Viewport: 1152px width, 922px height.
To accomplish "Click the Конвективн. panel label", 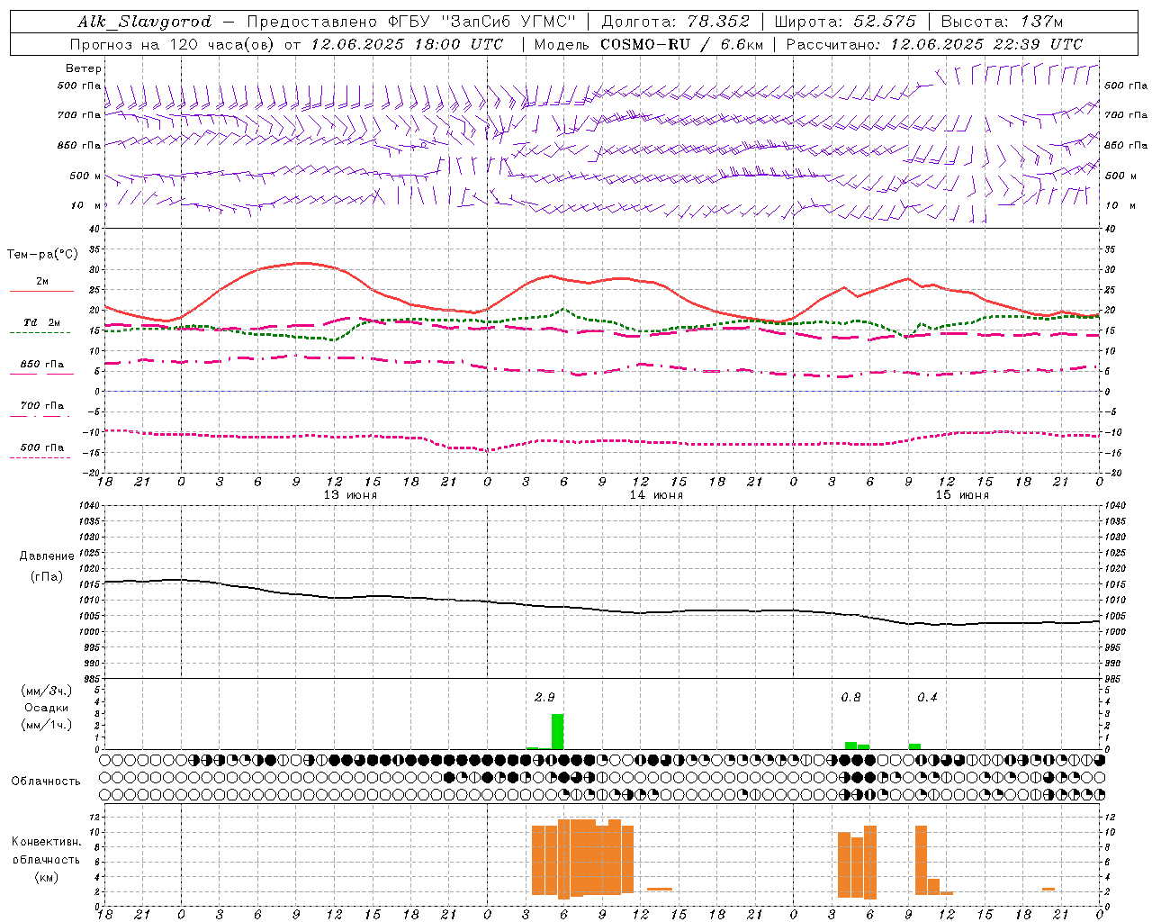I will (x=47, y=842).
